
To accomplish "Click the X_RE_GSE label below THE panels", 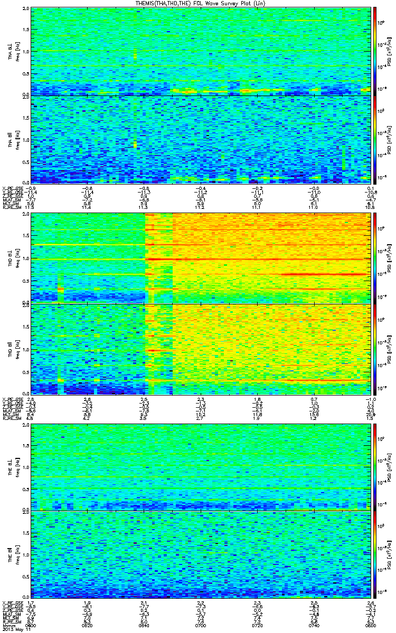I will (12, 602).
